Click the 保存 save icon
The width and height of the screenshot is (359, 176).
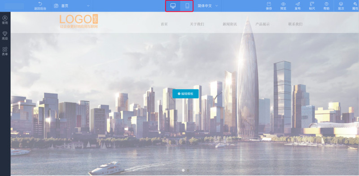[x=269, y=4]
